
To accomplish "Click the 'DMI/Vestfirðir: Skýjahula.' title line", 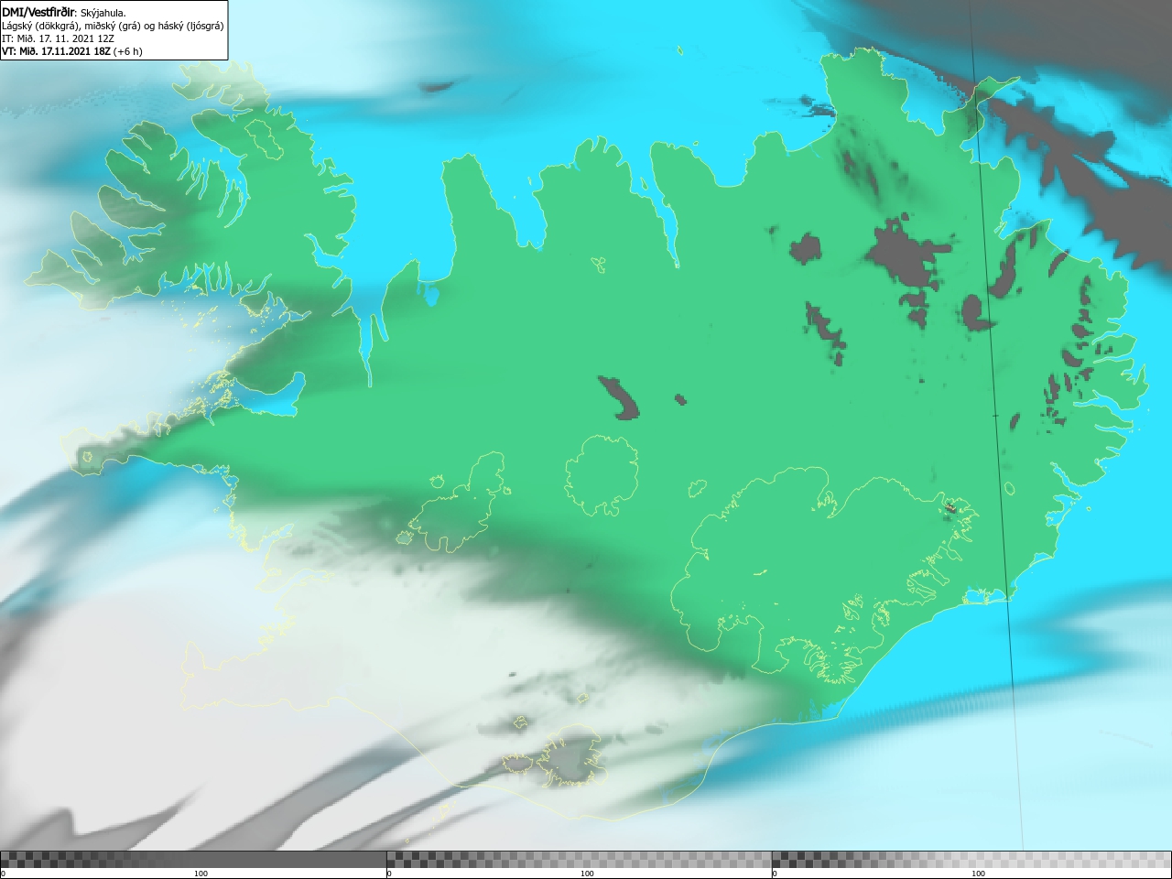I will [64, 13].
